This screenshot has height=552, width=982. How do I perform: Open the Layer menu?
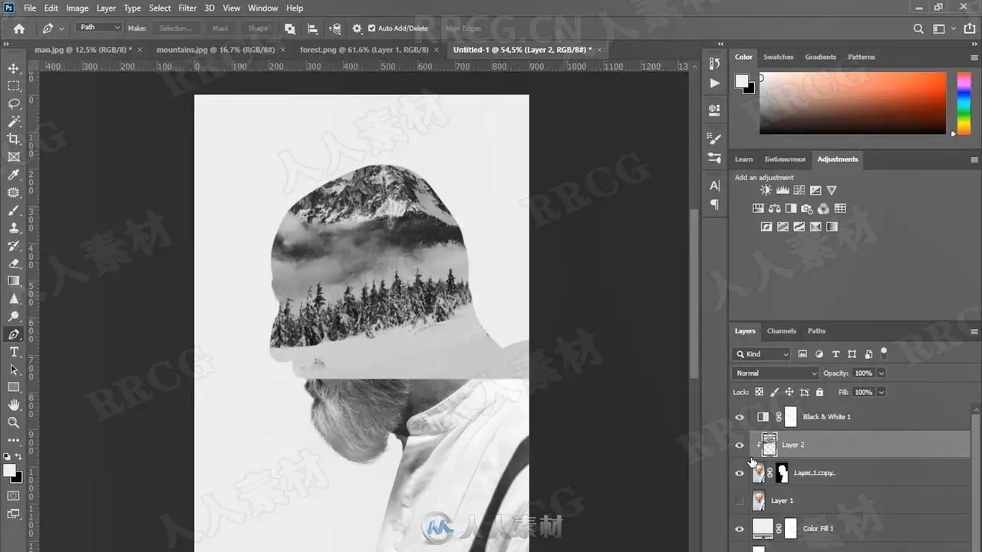click(106, 8)
